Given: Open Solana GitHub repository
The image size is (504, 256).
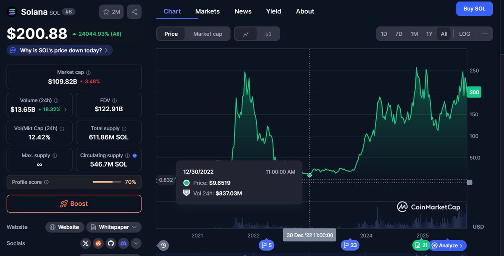Looking at the screenshot, I should coord(111,243).
